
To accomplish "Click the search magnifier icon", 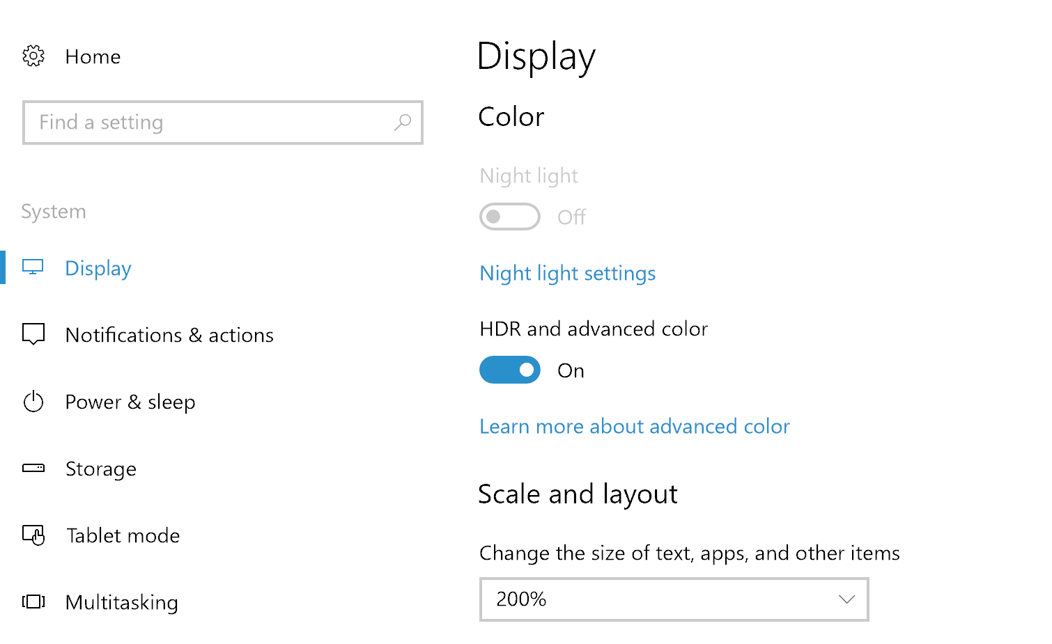I will [x=403, y=123].
